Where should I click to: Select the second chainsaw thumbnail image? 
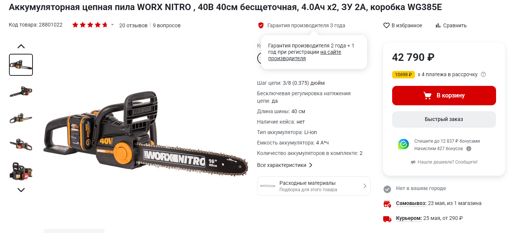[21, 91]
